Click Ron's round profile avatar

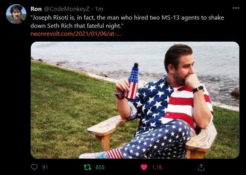click(16, 14)
